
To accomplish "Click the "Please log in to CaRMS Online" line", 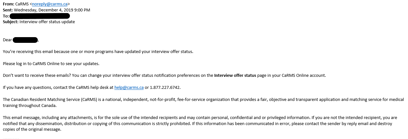I will point(51,63).
